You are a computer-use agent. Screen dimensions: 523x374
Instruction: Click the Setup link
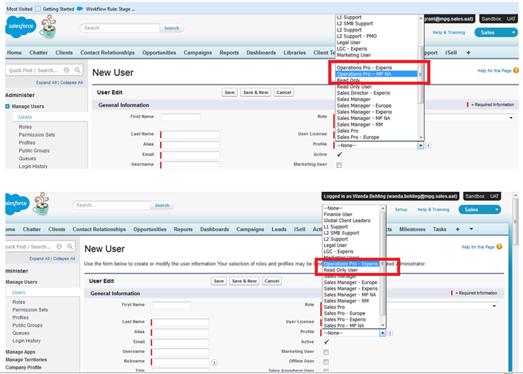[401, 209]
